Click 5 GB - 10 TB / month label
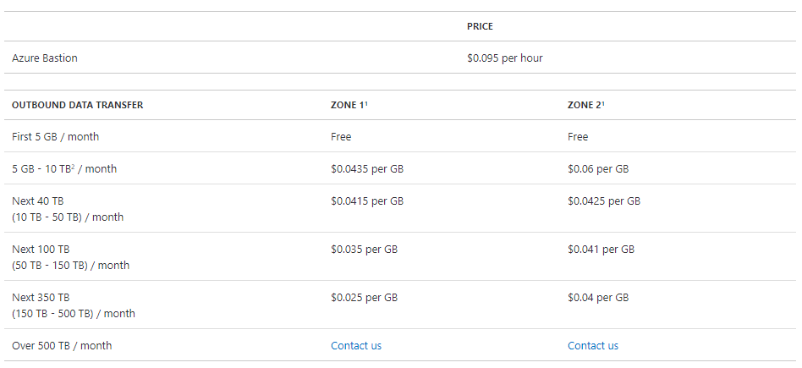The width and height of the screenshot is (802, 368). coord(64,168)
